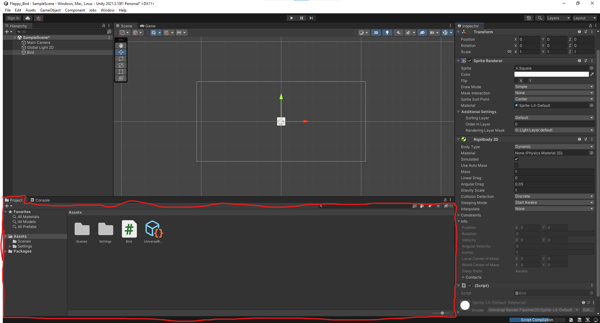Viewport: 600px width, 323px height.
Task: Enable Use Auto Mass checkbox
Action: click(x=516, y=165)
